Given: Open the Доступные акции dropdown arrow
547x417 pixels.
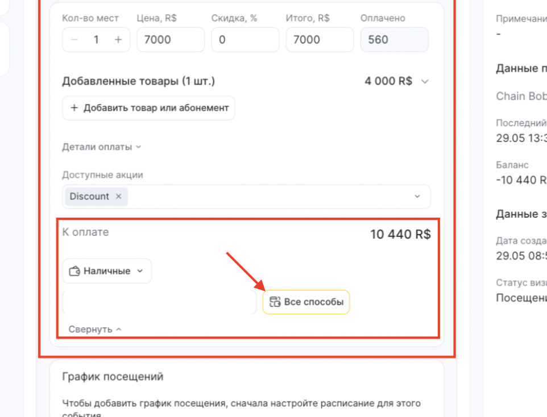Looking at the screenshot, I should [417, 197].
